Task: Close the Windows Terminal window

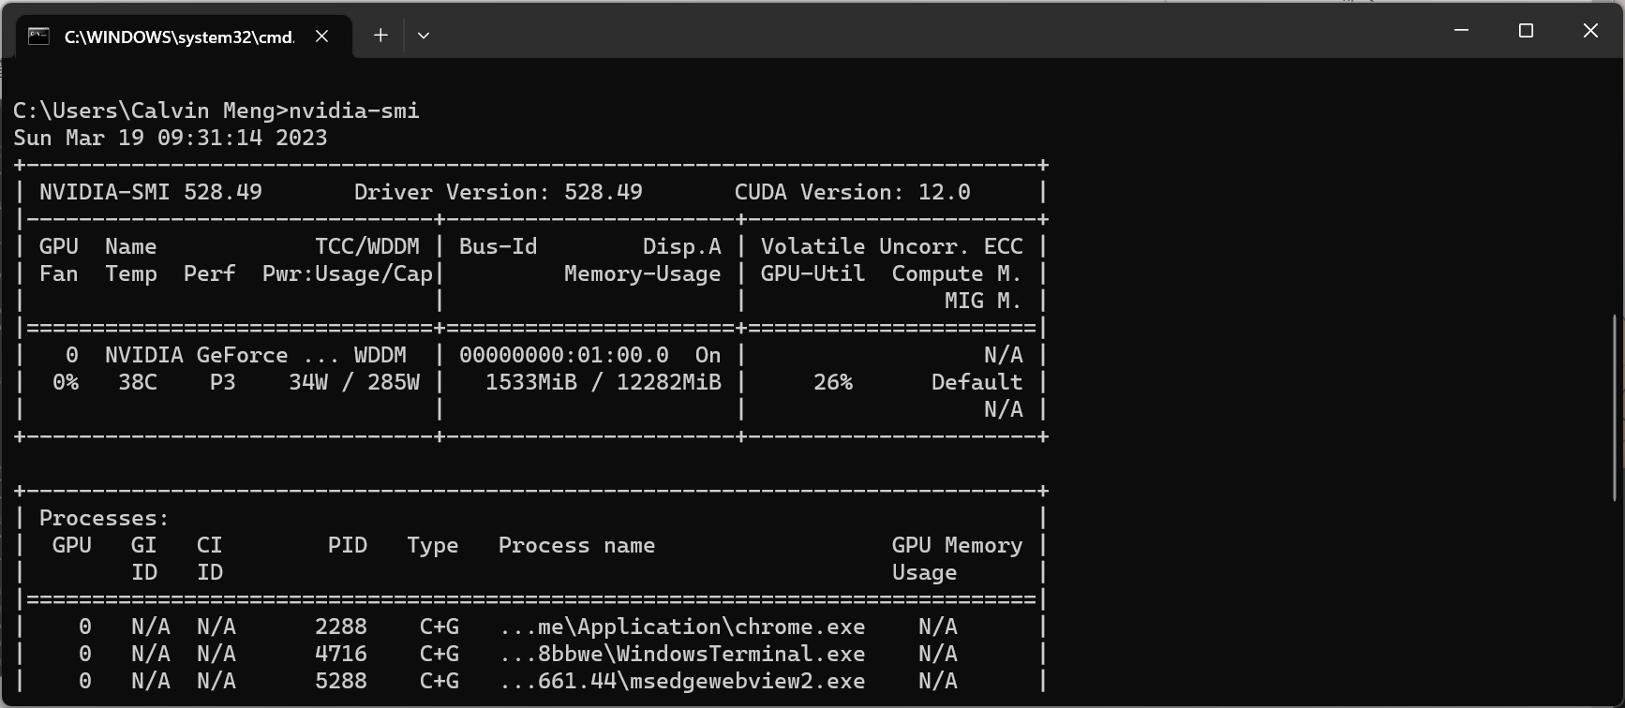Action: pyautogui.click(x=1590, y=31)
